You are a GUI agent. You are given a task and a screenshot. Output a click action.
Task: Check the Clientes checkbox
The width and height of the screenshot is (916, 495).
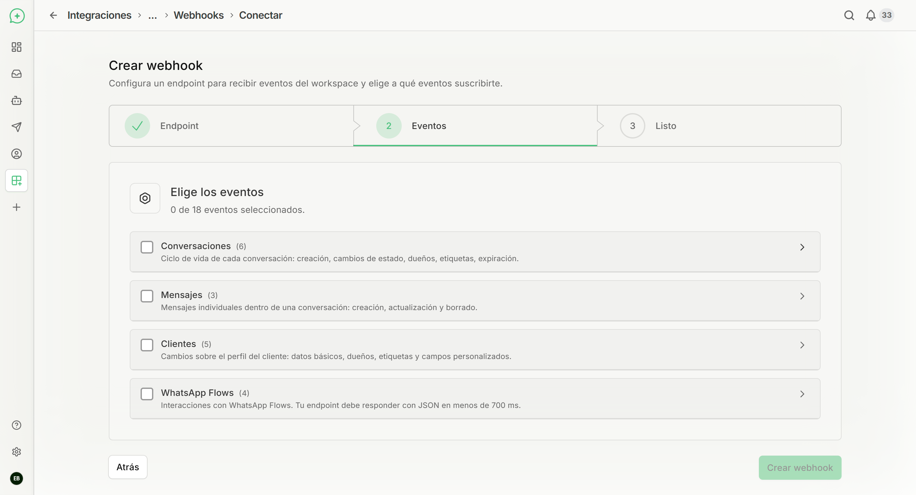[x=147, y=345]
